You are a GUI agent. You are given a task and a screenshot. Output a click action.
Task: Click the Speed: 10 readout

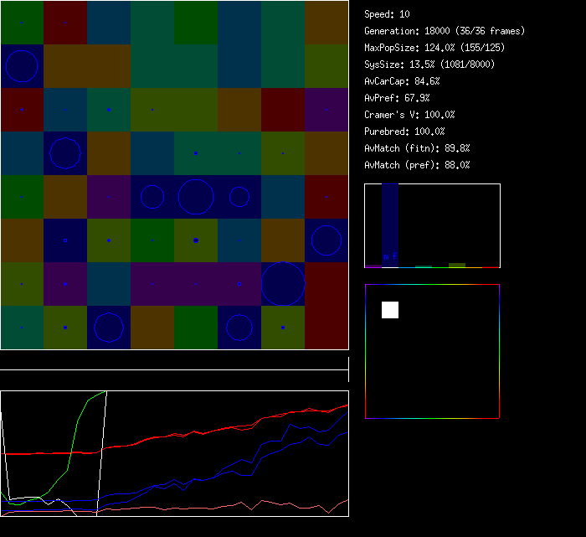(x=387, y=14)
